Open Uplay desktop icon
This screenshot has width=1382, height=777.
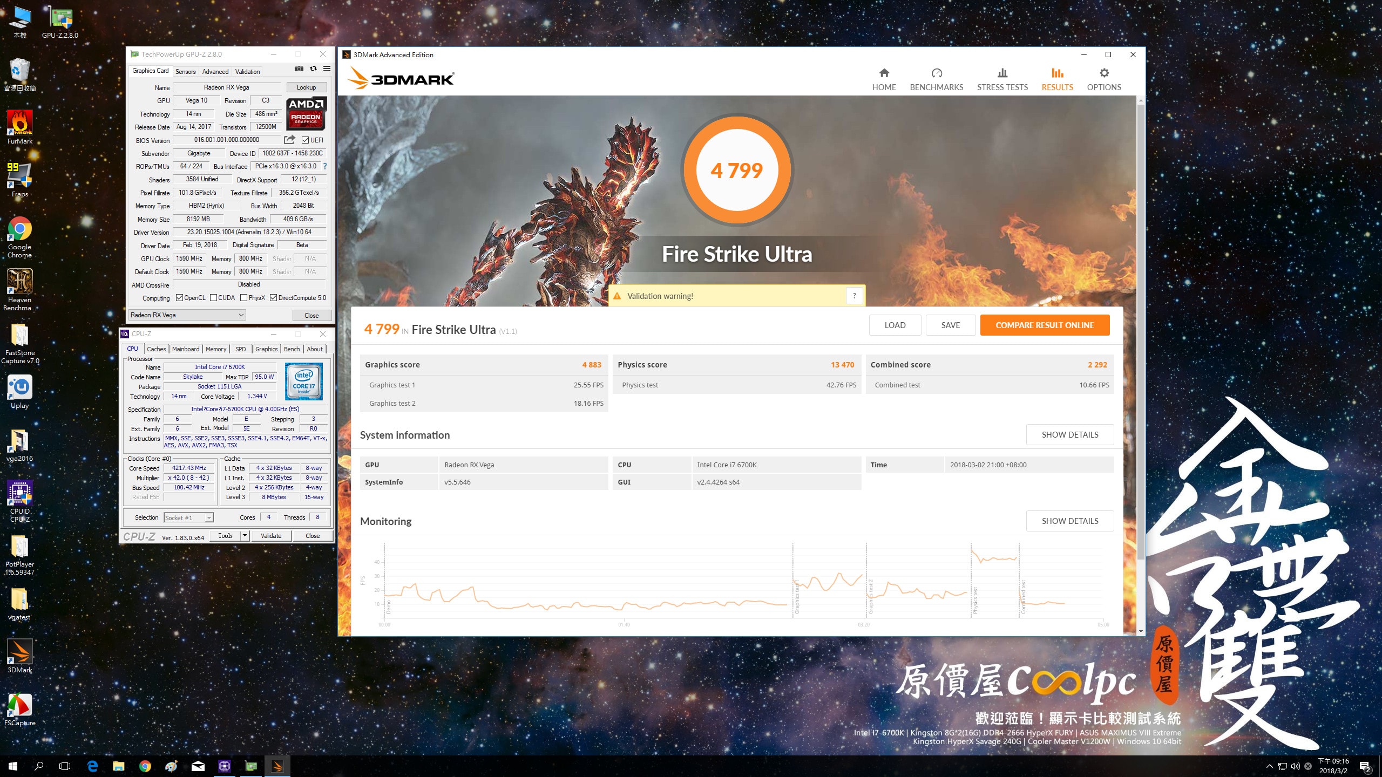pos(20,392)
